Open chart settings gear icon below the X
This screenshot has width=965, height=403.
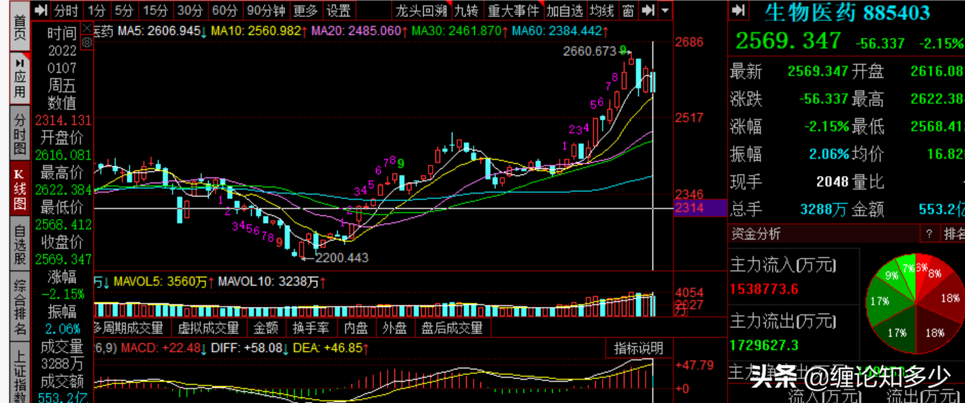tap(87, 42)
